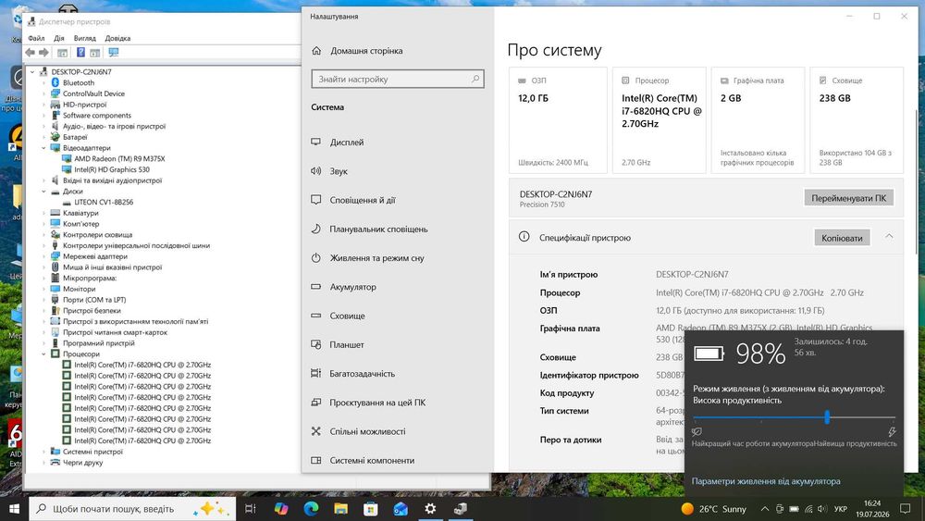Click the ОЗП 12,0 ГБ card
This screenshot has height=521, width=925.
coord(558,120)
